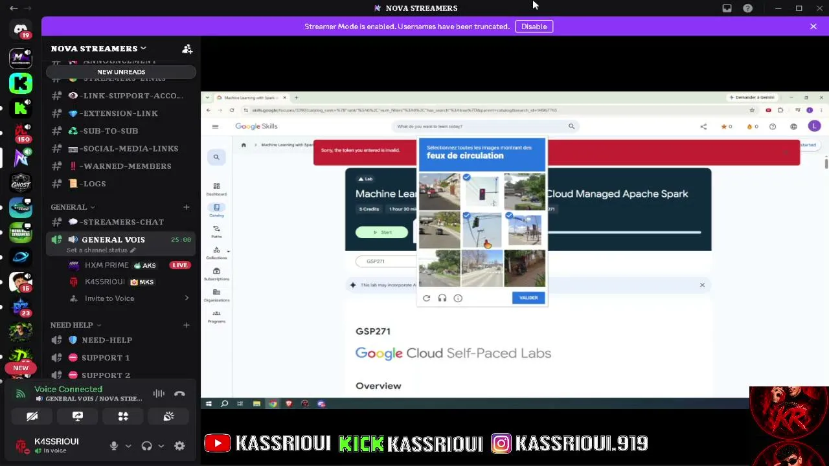Collapse the GENERAL channel category

(x=73, y=207)
